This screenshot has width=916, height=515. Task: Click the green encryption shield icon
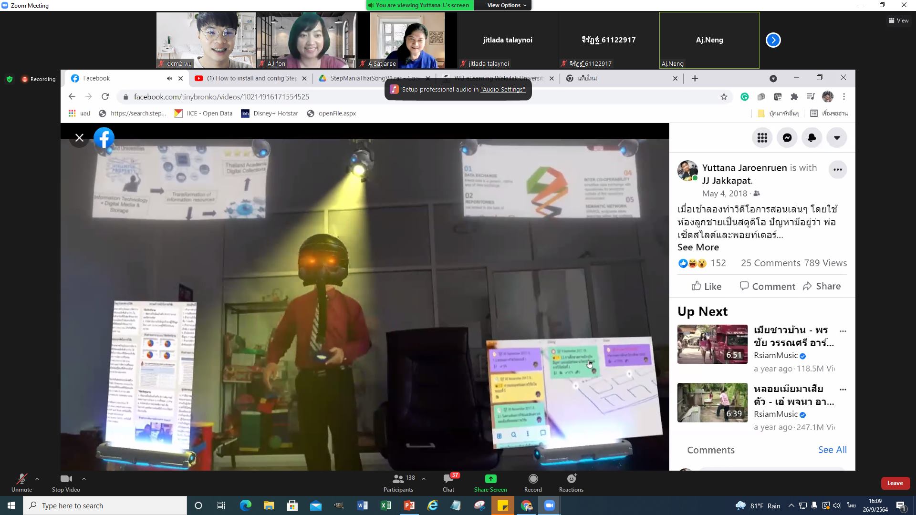pyautogui.click(x=10, y=79)
